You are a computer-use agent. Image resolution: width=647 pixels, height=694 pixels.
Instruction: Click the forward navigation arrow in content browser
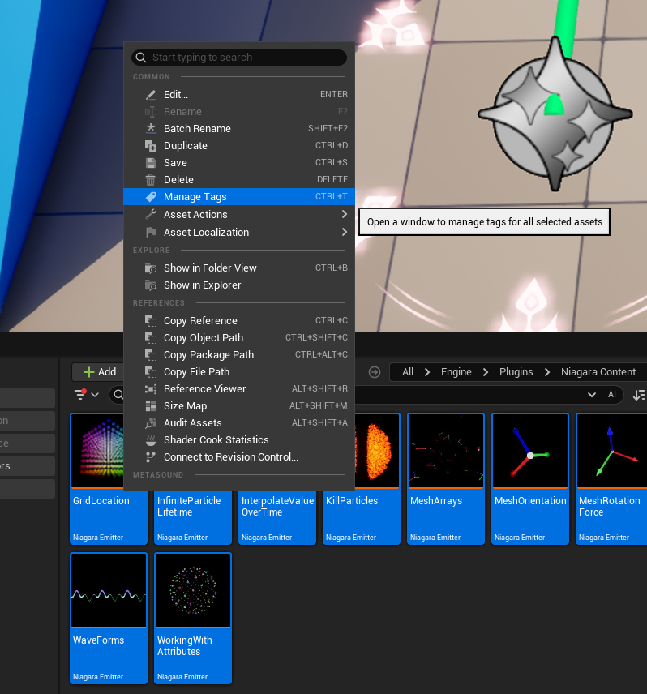coord(375,372)
